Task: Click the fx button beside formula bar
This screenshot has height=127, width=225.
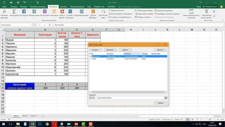Action: coord(50,25)
